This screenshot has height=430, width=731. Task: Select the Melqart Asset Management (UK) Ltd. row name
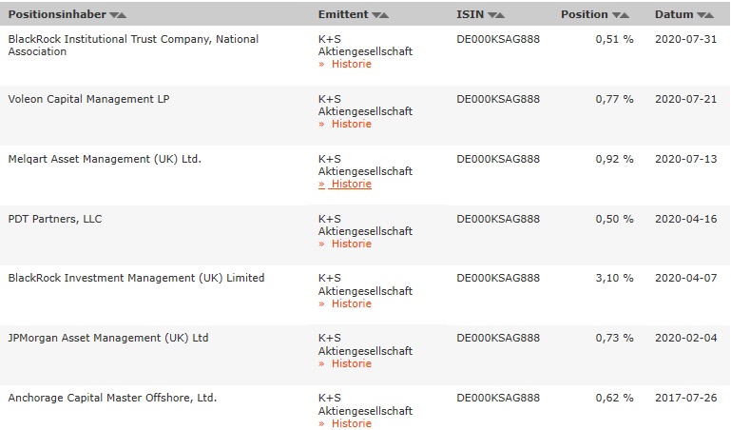pyautogui.click(x=105, y=159)
